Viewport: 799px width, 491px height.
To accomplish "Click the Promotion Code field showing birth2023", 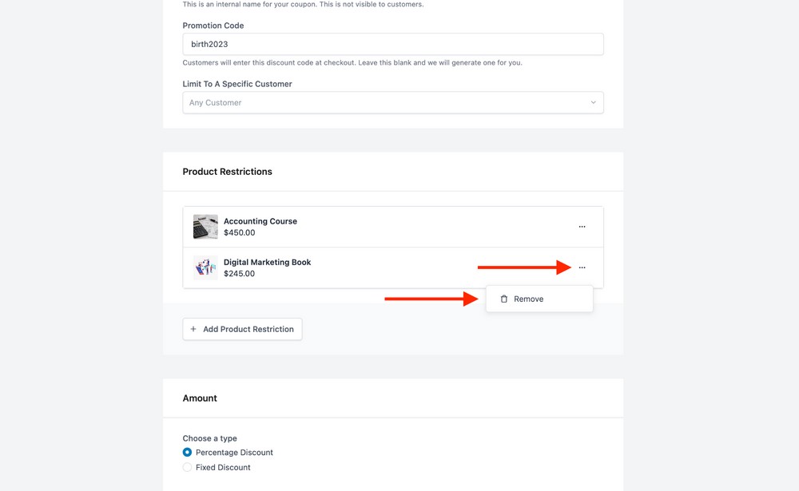I will pyautogui.click(x=393, y=44).
